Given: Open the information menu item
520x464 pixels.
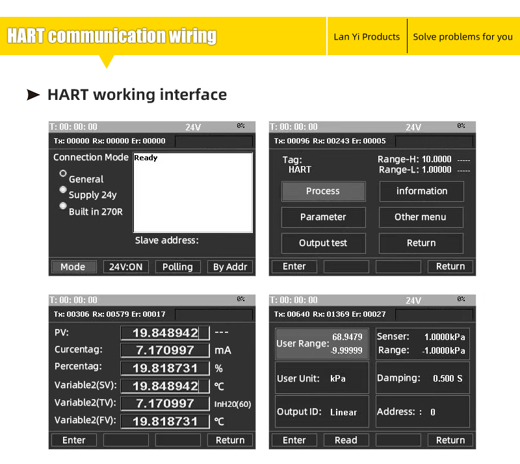Looking at the screenshot, I should point(421,191).
